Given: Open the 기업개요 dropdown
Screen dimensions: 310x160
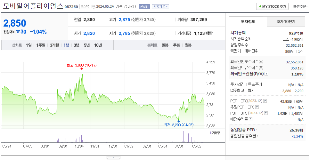Looking at the screenshot, I should [x=160, y=6].
